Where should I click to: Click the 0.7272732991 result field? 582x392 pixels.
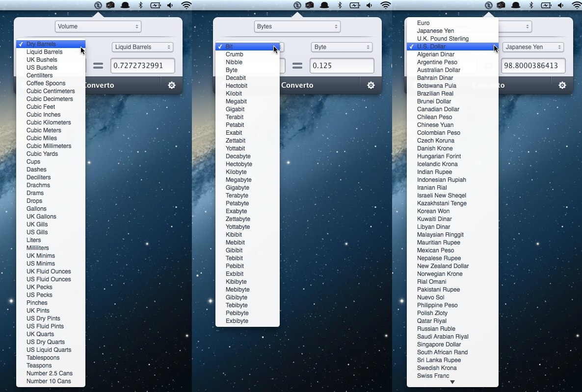coord(142,66)
